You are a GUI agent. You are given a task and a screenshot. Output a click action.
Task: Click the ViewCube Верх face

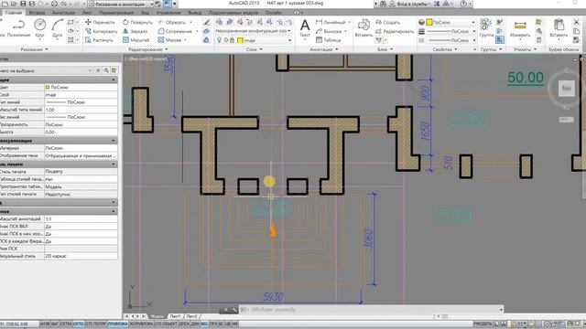(x=567, y=89)
